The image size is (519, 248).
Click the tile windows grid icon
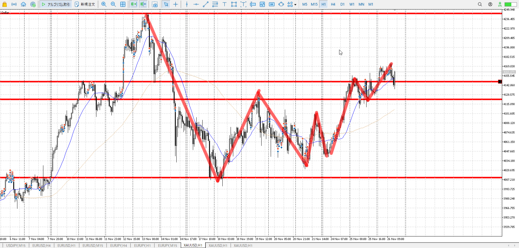pos(123,4)
